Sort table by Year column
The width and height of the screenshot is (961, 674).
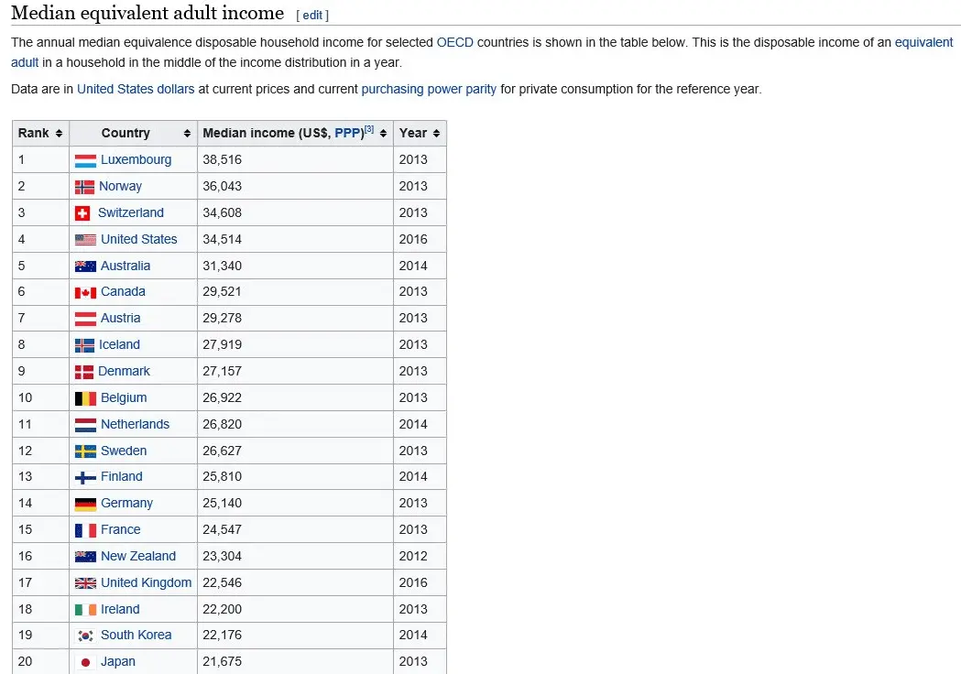pyautogui.click(x=436, y=133)
